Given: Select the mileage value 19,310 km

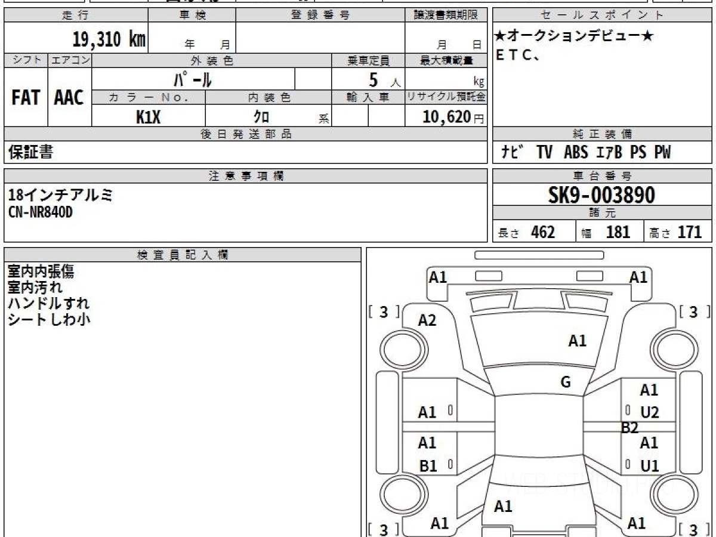Looking at the screenshot, I should pos(109,39).
